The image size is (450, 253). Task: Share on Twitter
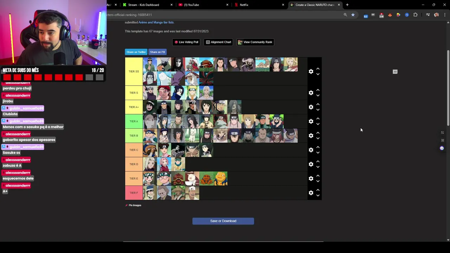click(136, 52)
